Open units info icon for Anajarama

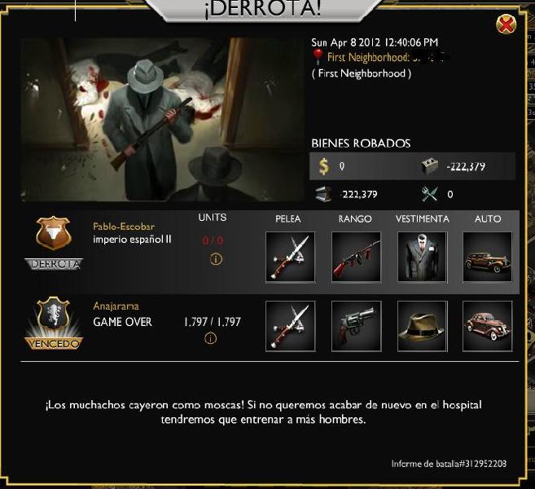coord(211,338)
